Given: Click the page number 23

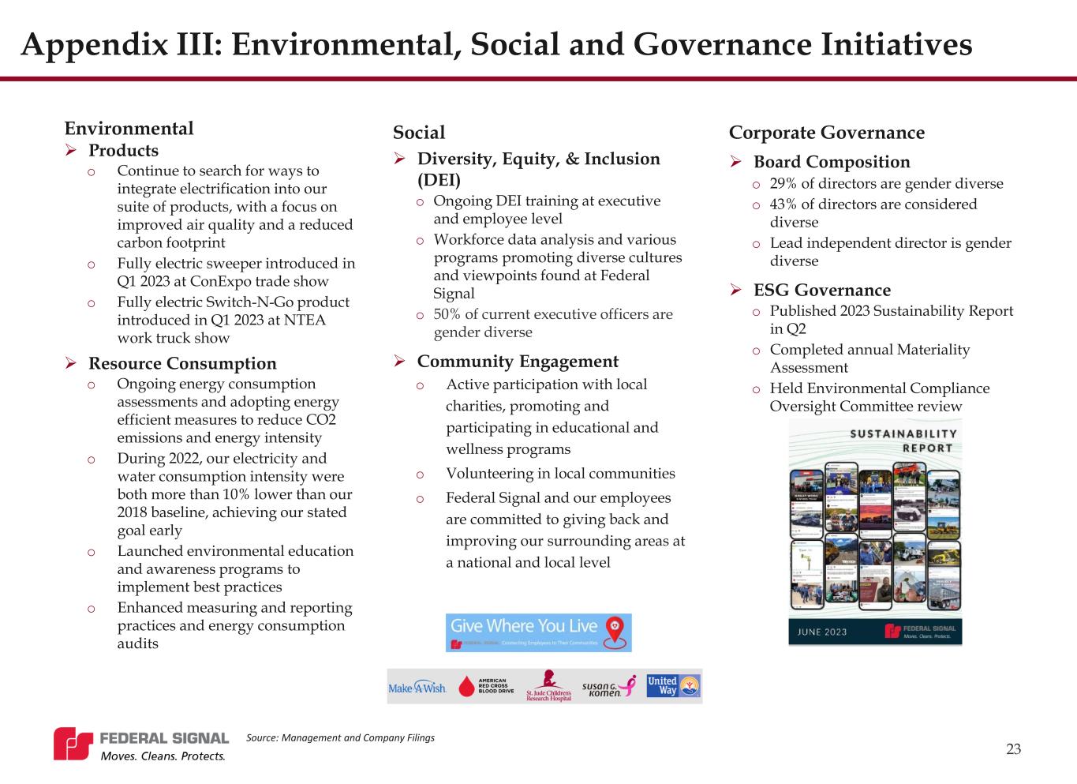Looking at the screenshot, I should [x=1013, y=748].
